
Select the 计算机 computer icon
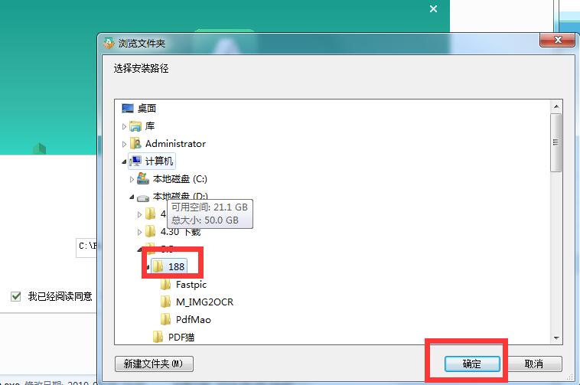click(135, 161)
